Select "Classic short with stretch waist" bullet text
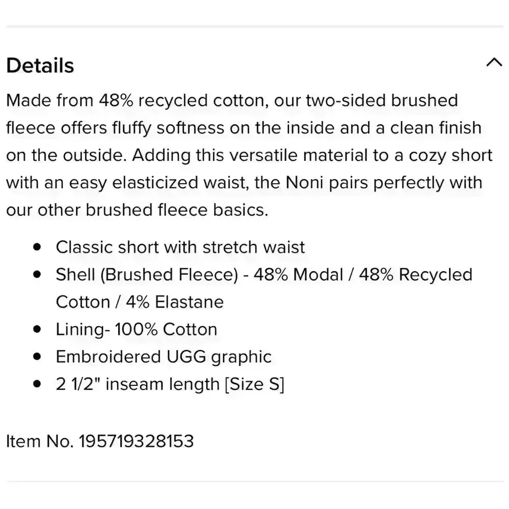This screenshot has width=509, height=509. tap(180, 247)
